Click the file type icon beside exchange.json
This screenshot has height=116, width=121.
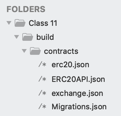tap(42, 93)
